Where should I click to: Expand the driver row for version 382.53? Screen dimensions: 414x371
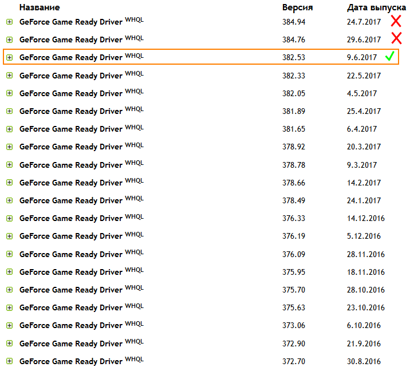point(10,58)
